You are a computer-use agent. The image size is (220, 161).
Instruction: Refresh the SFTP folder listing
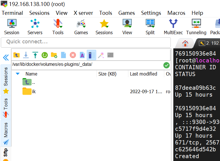45,55
